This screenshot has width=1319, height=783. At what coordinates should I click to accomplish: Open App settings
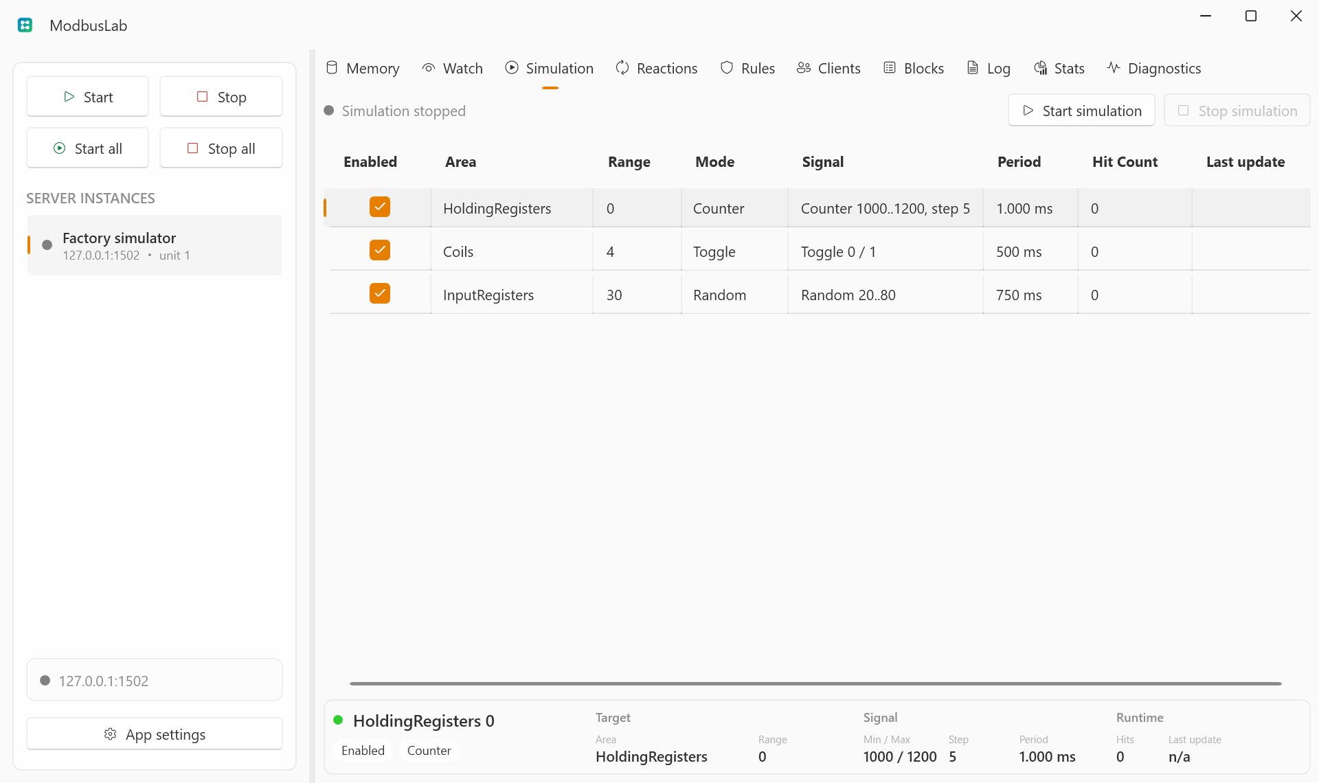(155, 734)
